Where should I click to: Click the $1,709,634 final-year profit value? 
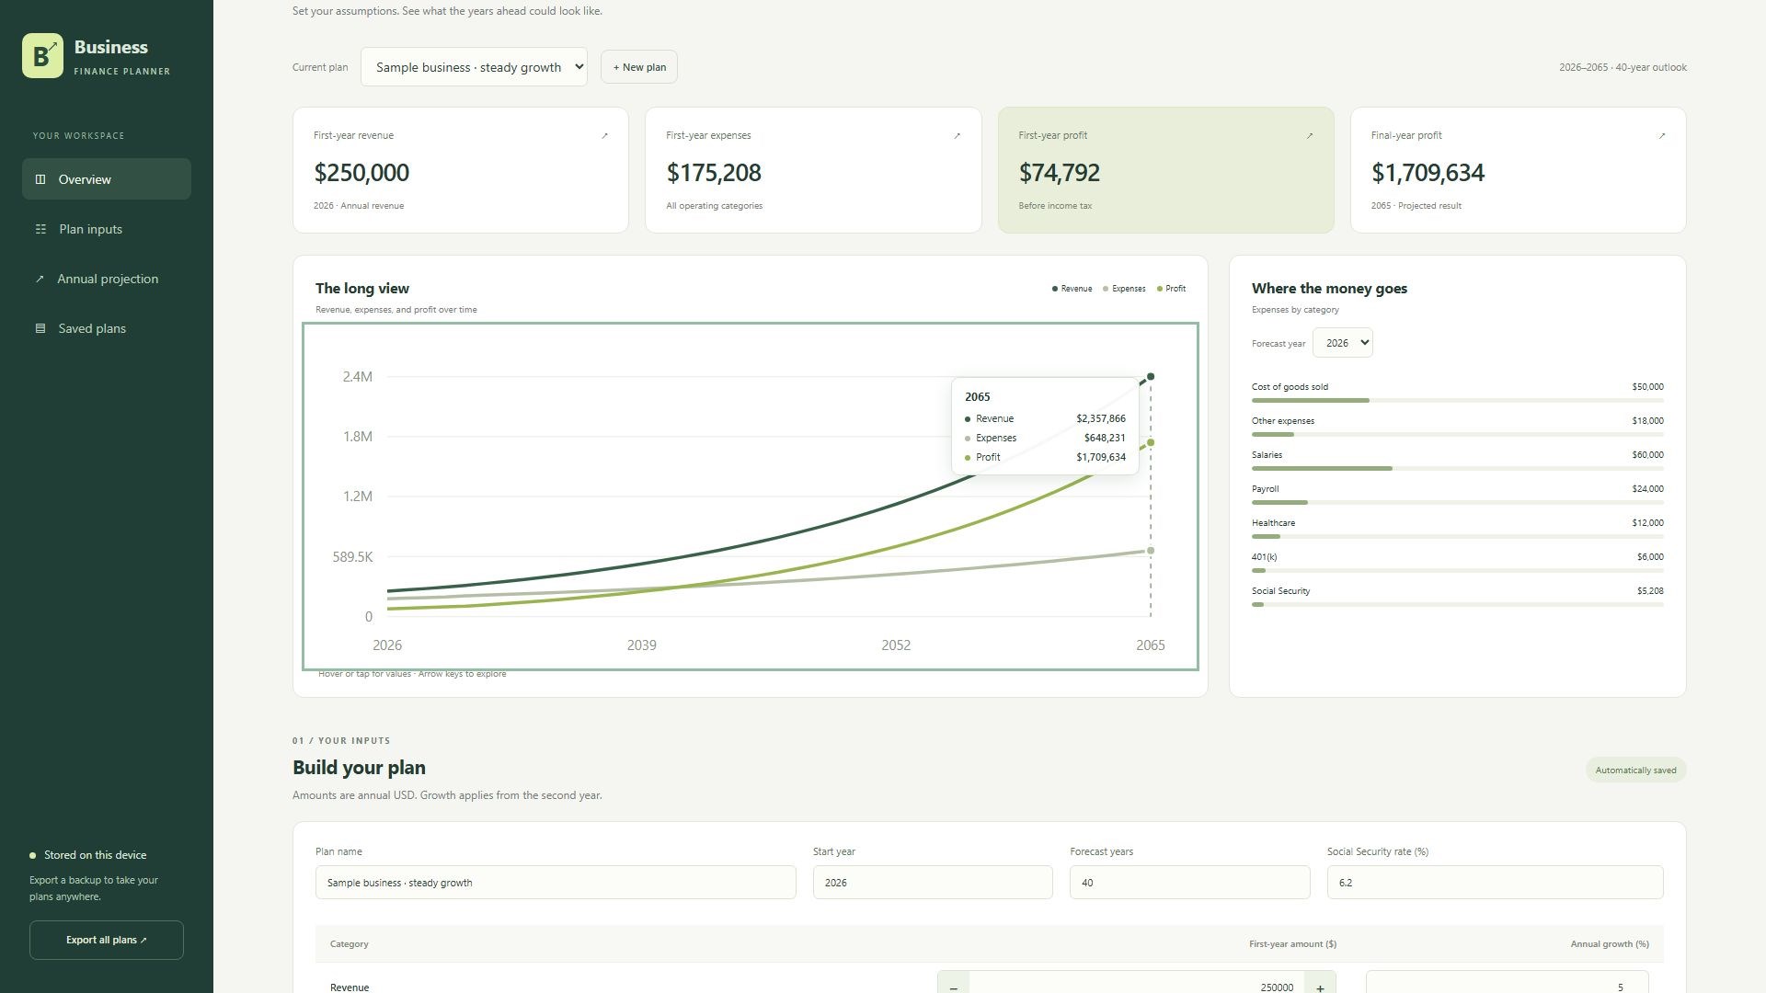[1428, 173]
